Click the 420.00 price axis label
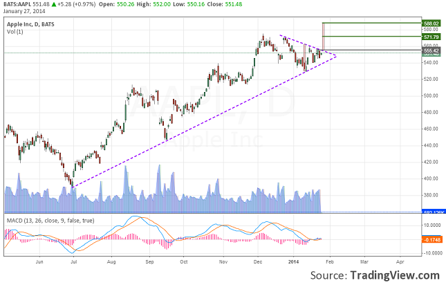 (x=431, y=162)
